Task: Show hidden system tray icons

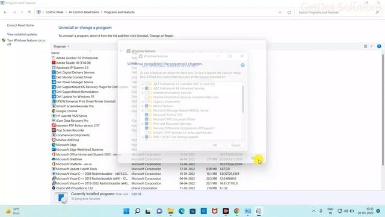Action: 313,211
